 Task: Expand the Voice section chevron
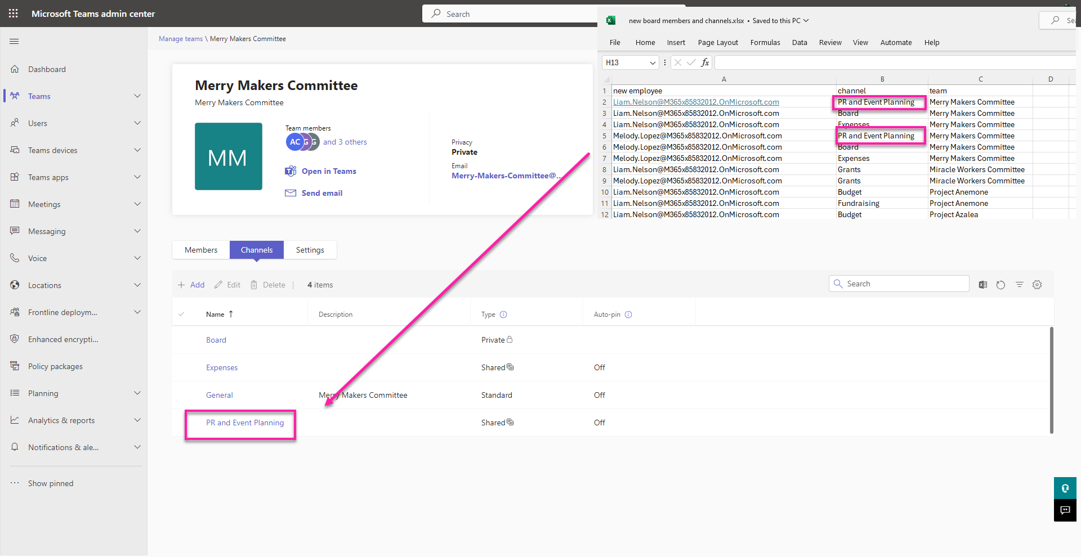click(137, 258)
